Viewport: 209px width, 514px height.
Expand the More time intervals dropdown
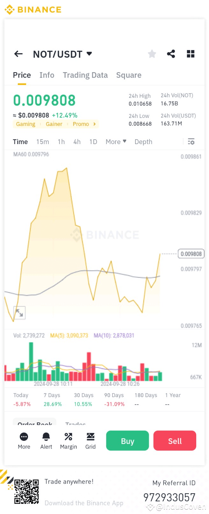click(x=116, y=142)
